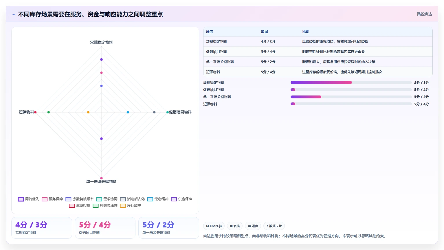Click the 表格 tag chip
This screenshot has height=250, width=444.
coord(235,226)
